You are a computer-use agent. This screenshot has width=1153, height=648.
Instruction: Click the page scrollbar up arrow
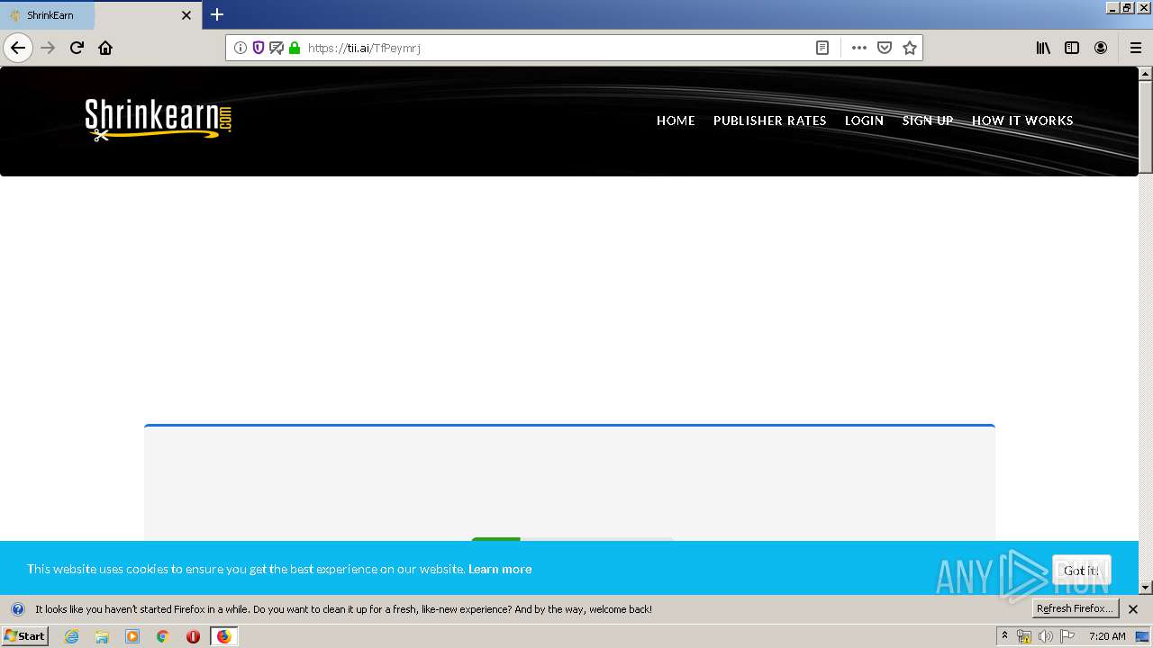point(1146,74)
